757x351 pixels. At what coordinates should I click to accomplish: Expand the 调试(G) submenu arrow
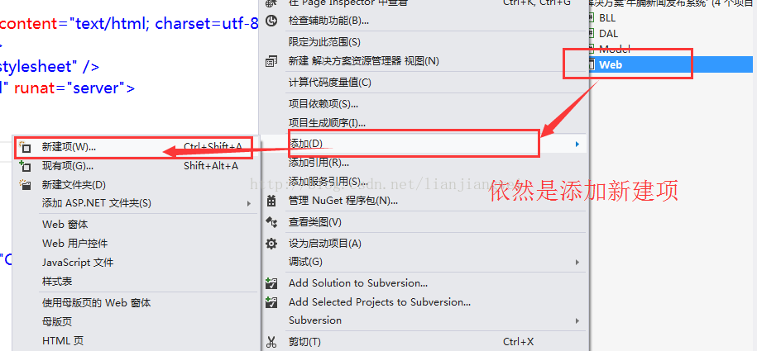(x=577, y=263)
